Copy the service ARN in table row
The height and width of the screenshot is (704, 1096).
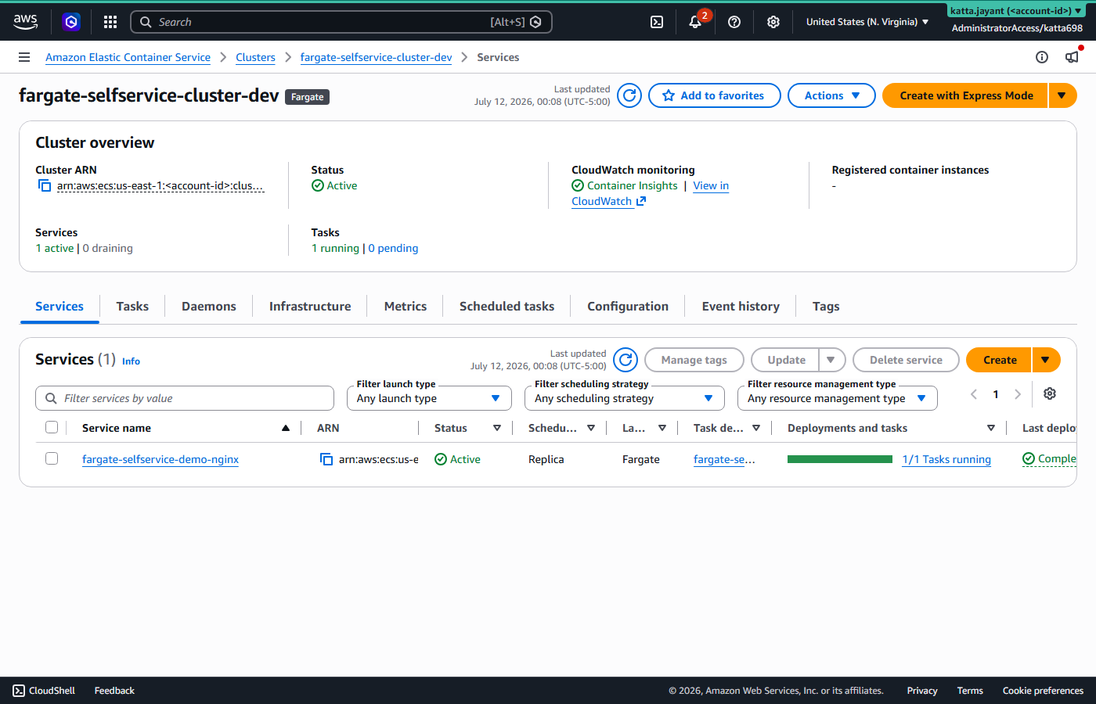326,459
